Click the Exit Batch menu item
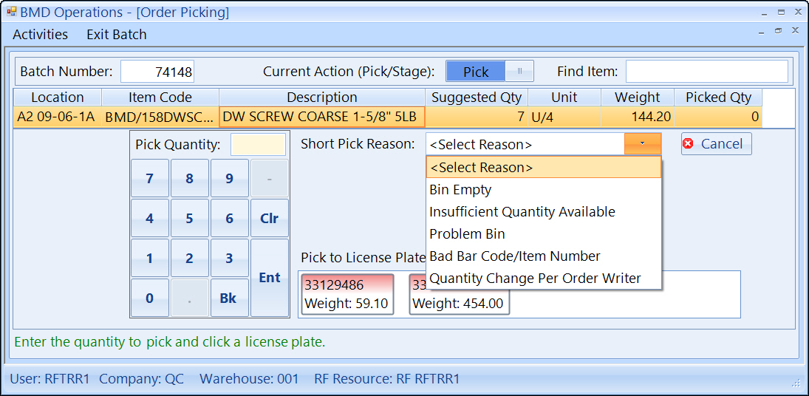 [116, 35]
